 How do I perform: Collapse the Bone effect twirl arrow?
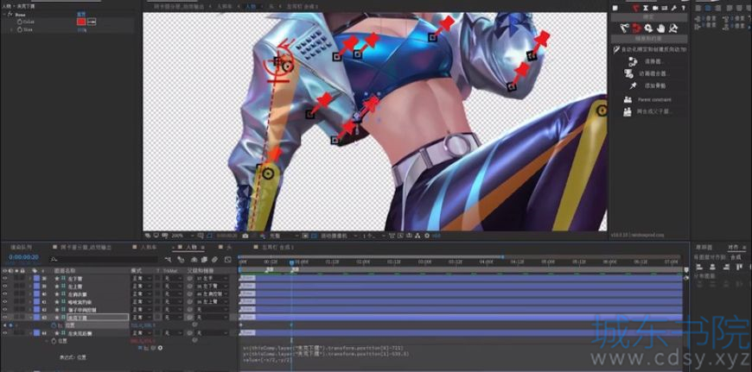point(3,15)
